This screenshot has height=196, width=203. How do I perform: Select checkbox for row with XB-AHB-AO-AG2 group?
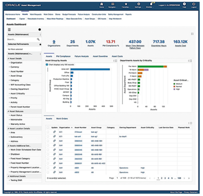tap(48, 163)
